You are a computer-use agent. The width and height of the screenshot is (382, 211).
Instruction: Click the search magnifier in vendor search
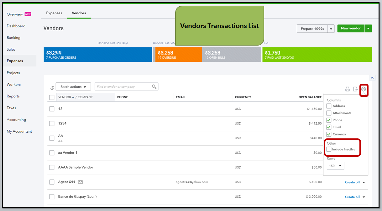point(154,86)
